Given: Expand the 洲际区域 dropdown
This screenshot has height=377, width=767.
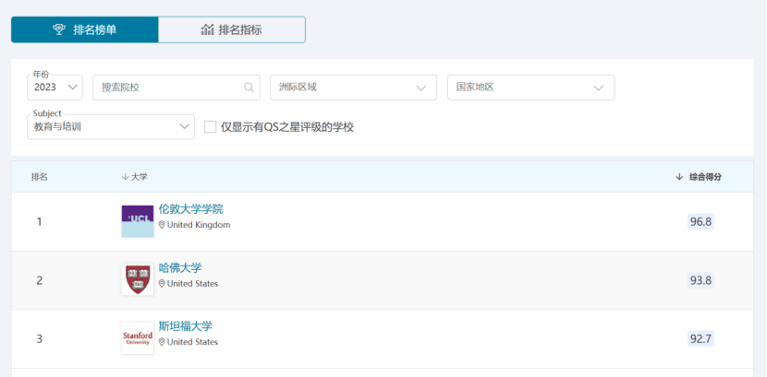Looking at the screenshot, I should click(x=353, y=88).
